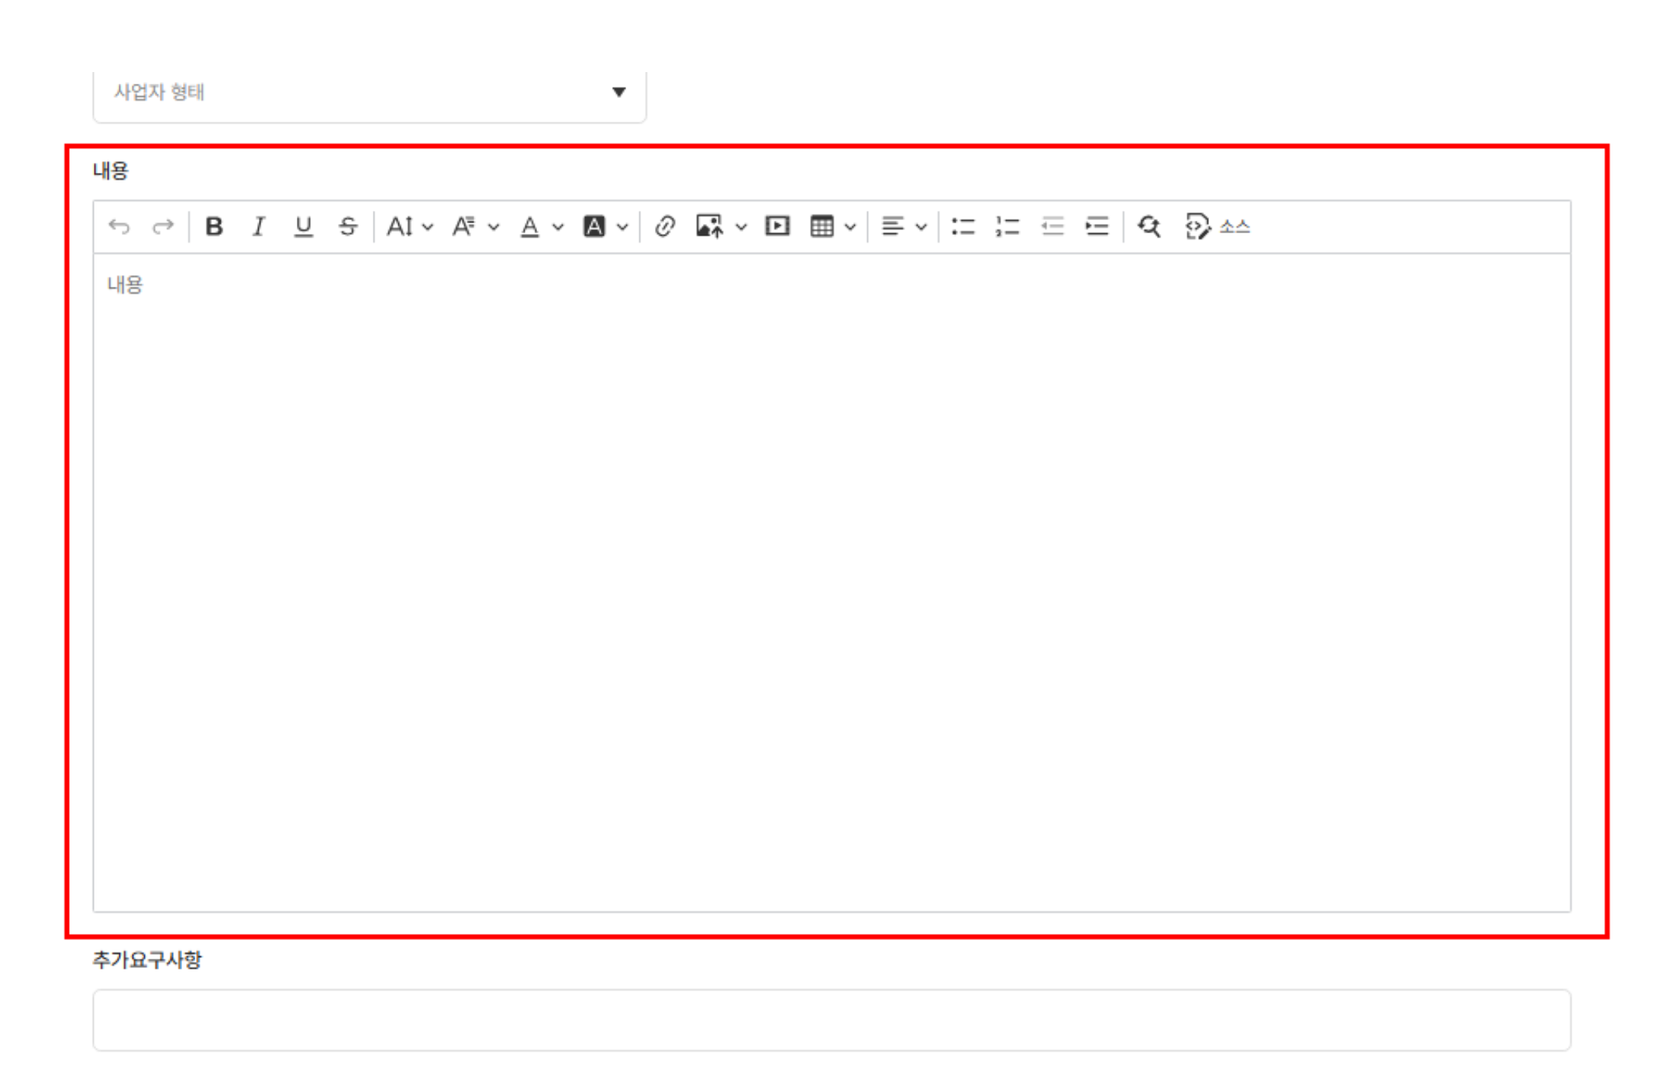Open the font background color picker
Viewport: 1674px width, 1085px height.
tap(604, 226)
